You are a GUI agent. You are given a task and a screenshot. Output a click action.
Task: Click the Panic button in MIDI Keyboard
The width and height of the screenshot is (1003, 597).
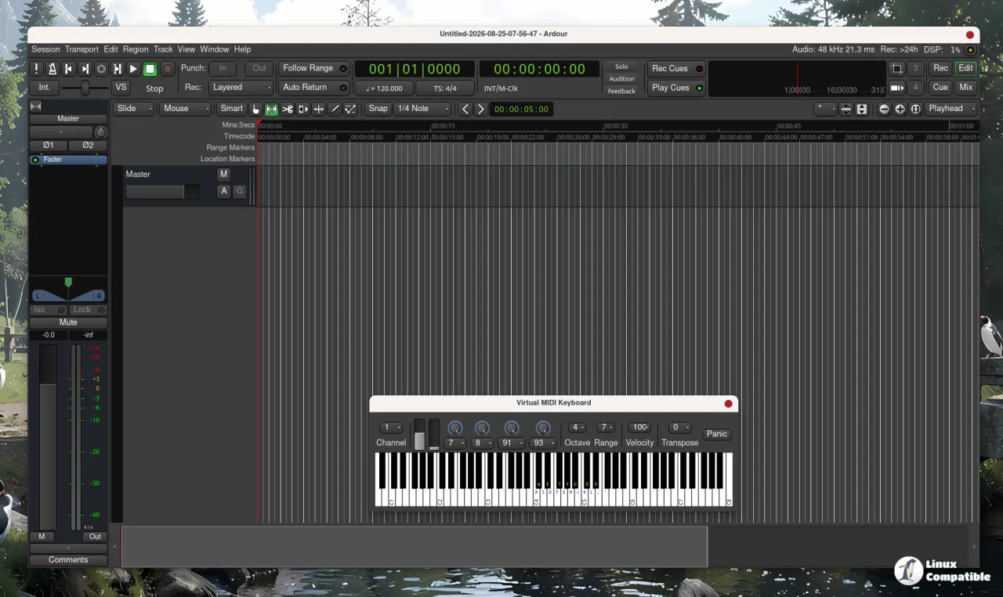717,434
